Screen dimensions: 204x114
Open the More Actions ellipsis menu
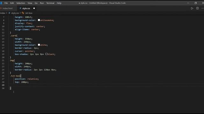point(202,8)
